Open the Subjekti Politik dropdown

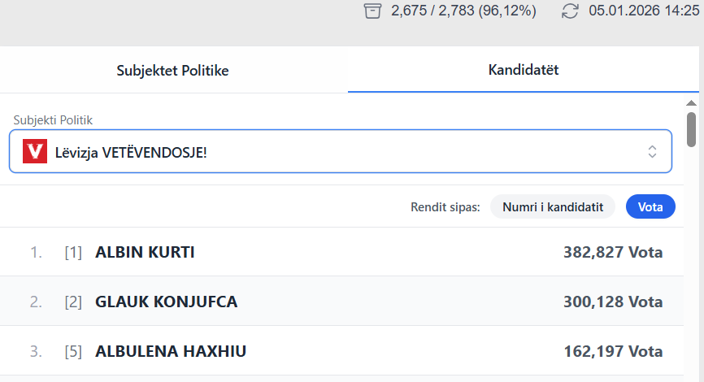(x=340, y=152)
